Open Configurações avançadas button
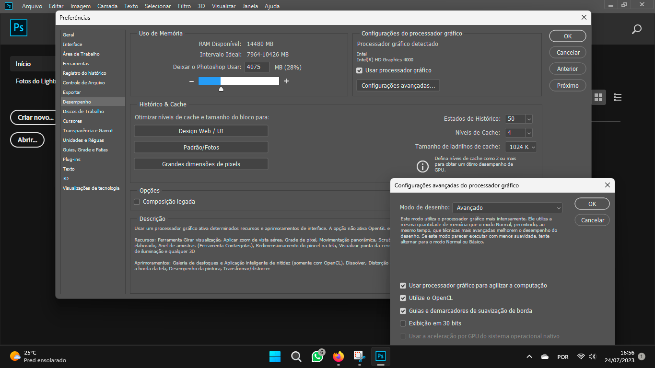 pos(398,85)
